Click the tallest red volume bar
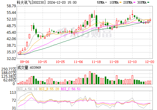The width and height of the screenshot is (157, 110). [90, 78]
